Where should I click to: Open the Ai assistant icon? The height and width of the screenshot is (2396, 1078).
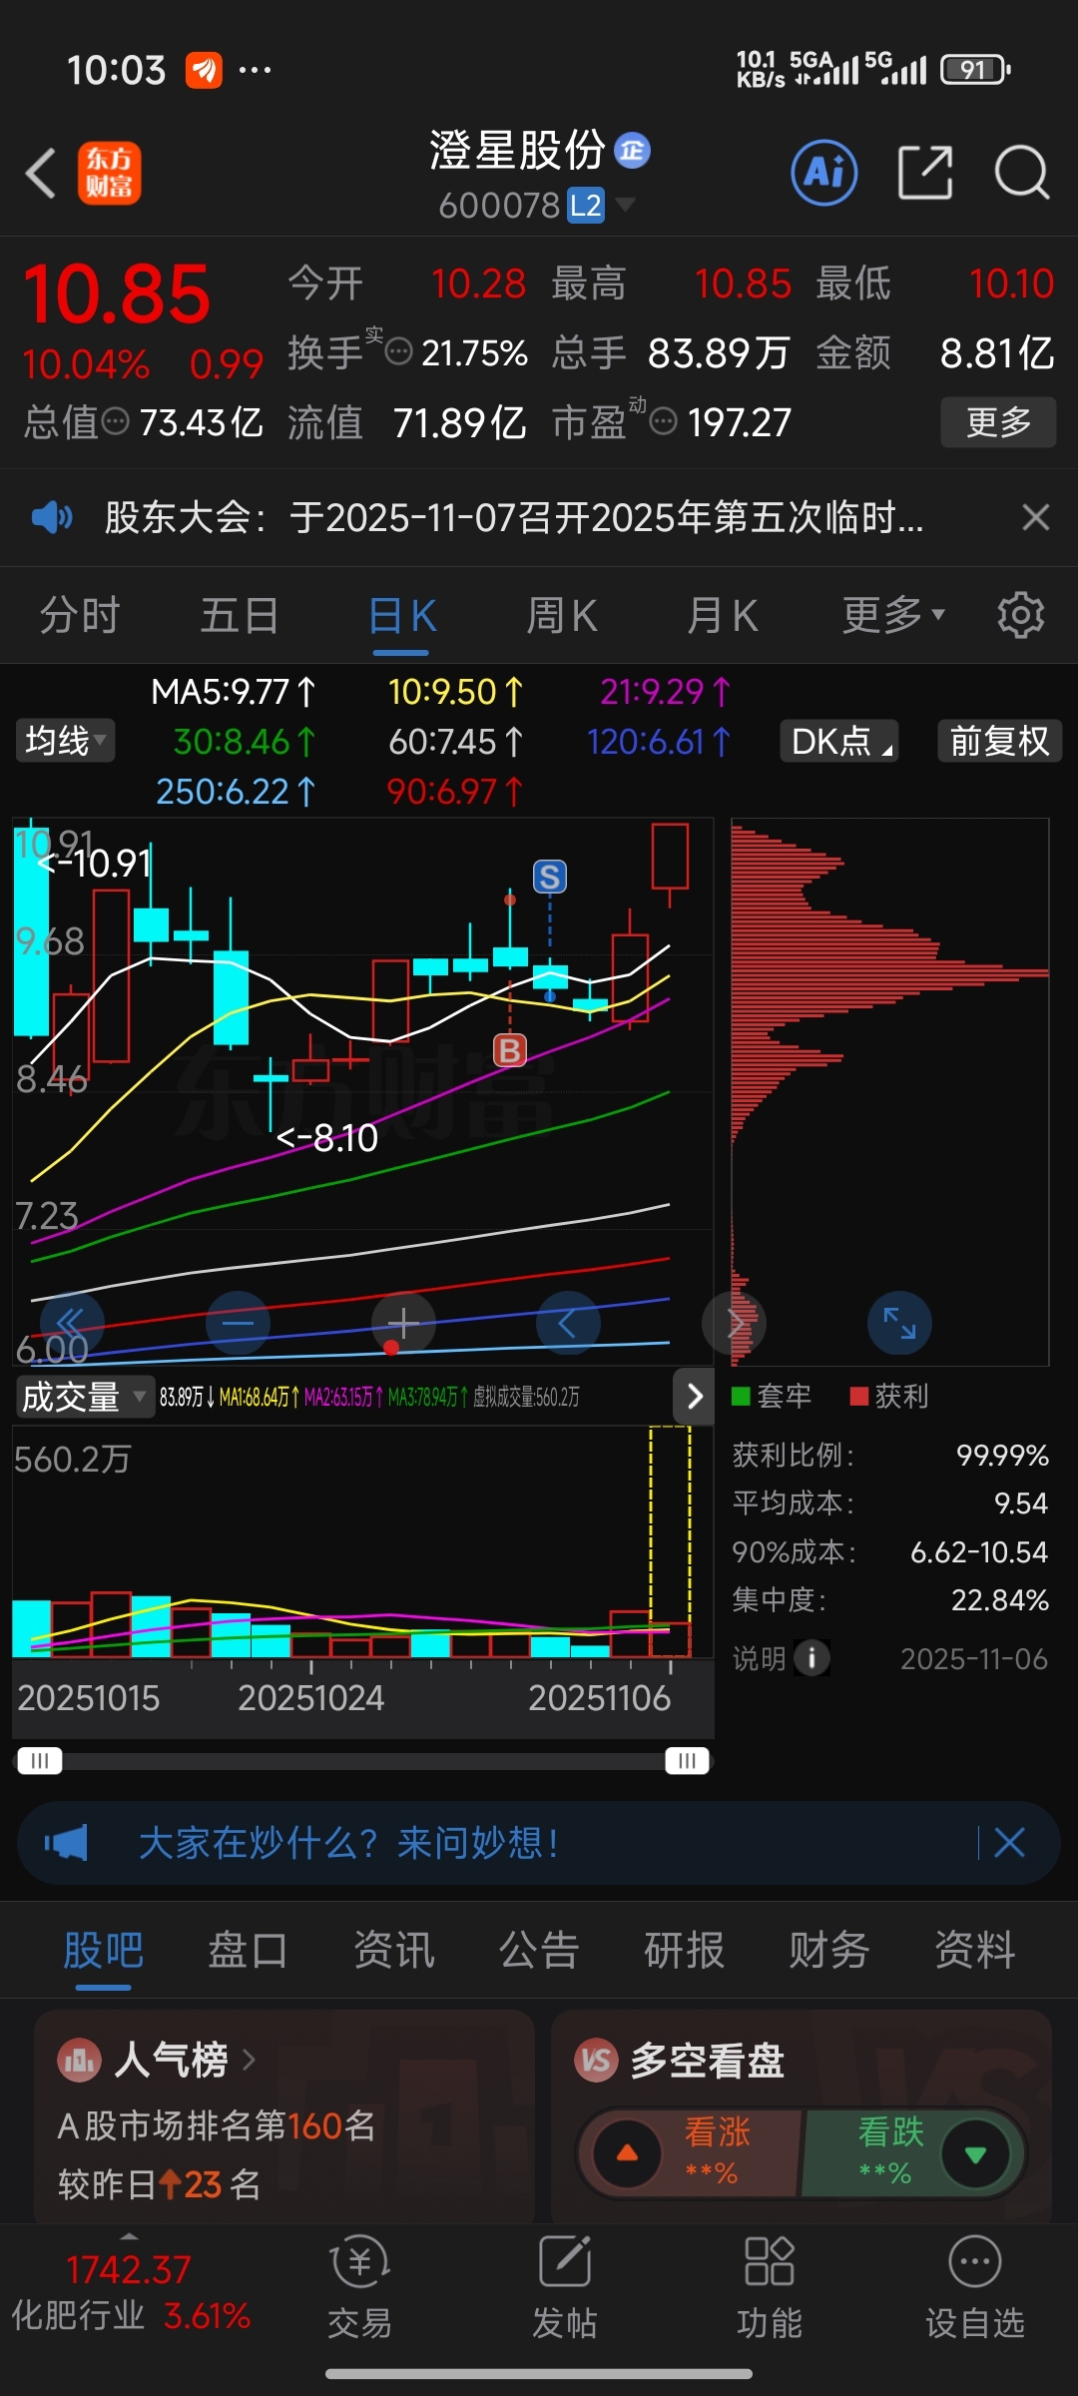coord(824,173)
